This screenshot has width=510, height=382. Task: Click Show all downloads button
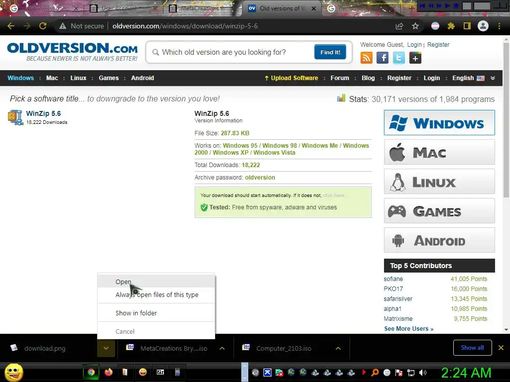tap(472, 348)
